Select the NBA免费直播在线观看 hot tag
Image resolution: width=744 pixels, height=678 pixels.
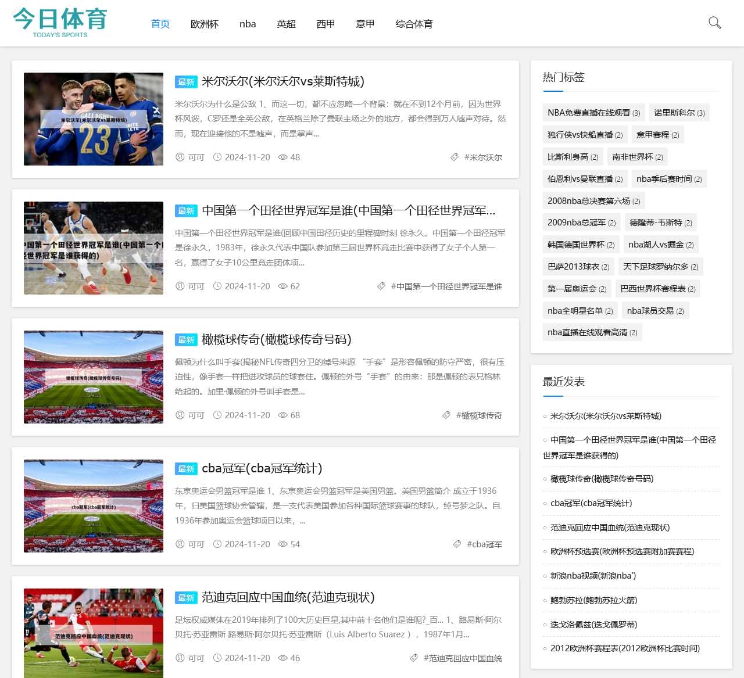pos(593,113)
